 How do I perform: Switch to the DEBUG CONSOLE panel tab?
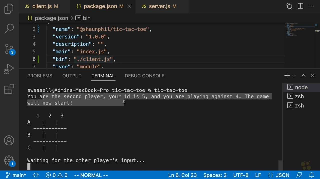pos(144,76)
